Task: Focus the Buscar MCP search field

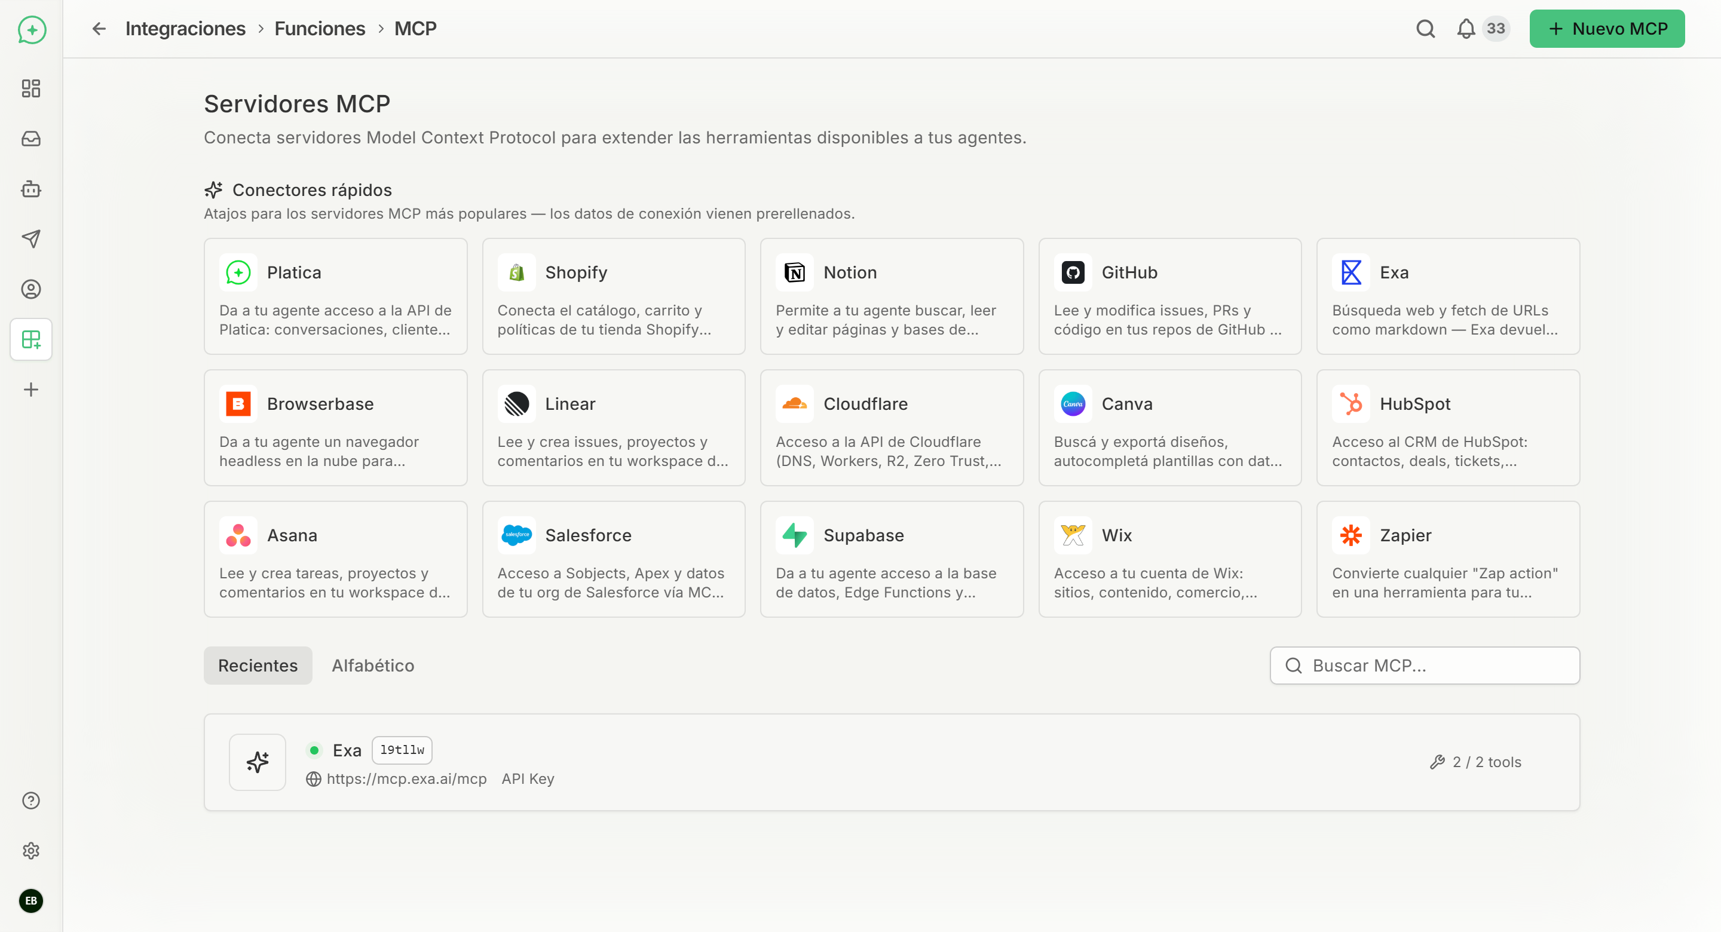Action: point(1425,666)
